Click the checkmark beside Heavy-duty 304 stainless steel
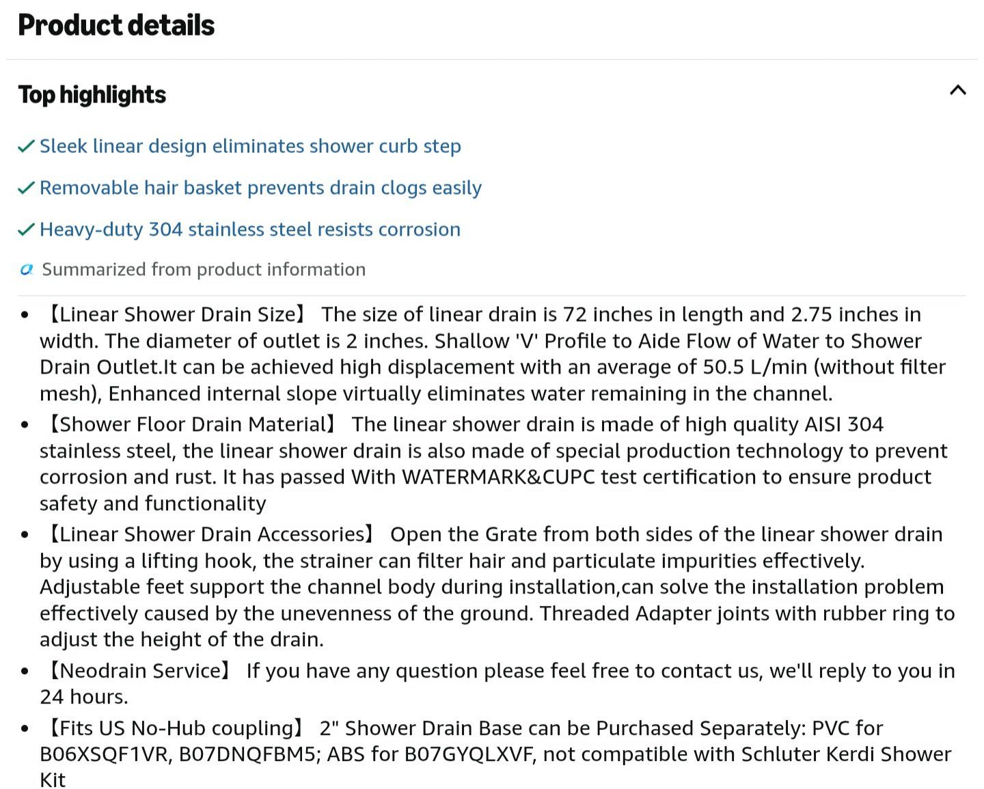 pyautogui.click(x=26, y=230)
